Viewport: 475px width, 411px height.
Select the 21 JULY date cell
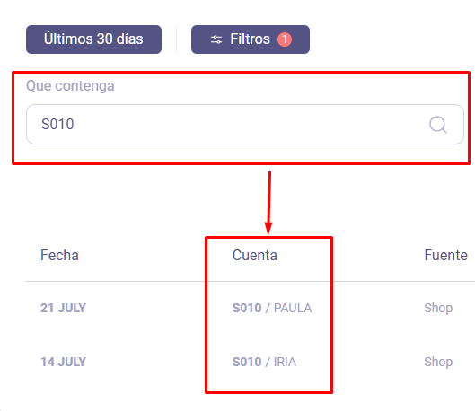64,308
